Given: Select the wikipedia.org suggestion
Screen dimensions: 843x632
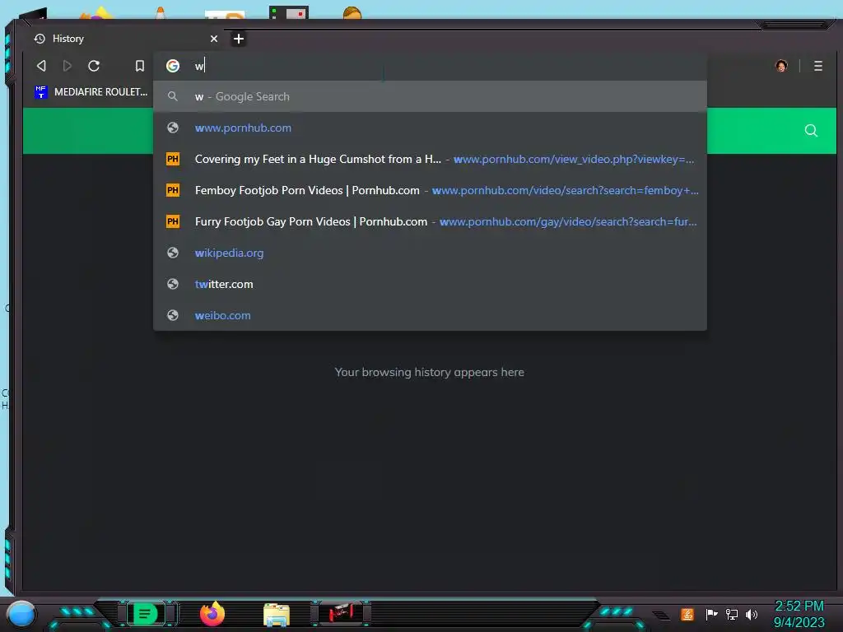Looking at the screenshot, I should pos(430,253).
